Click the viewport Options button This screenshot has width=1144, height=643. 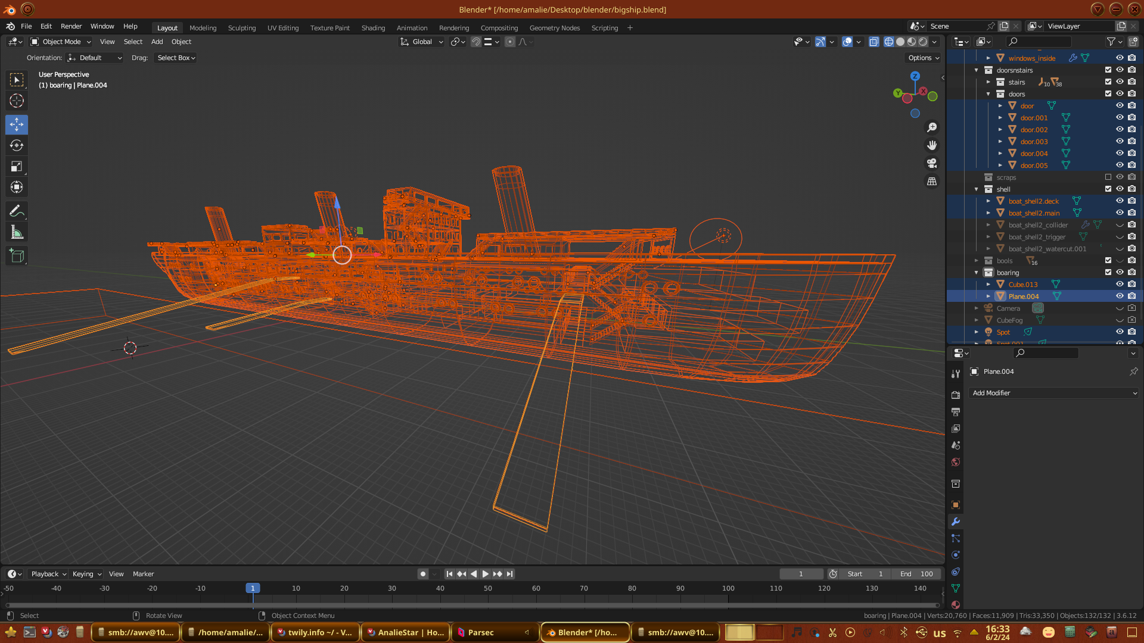pyautogui.click(x=924, y=58)
